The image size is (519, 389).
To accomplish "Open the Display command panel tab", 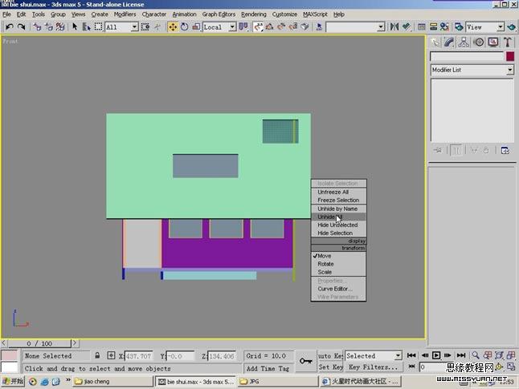I will pyautogui.click(x=493, y=43).
